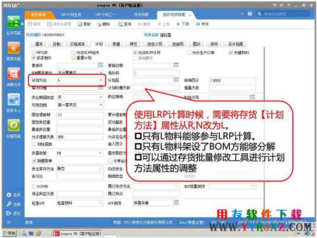Open lookup icon beside 替换件 field

tap(100, 65)
